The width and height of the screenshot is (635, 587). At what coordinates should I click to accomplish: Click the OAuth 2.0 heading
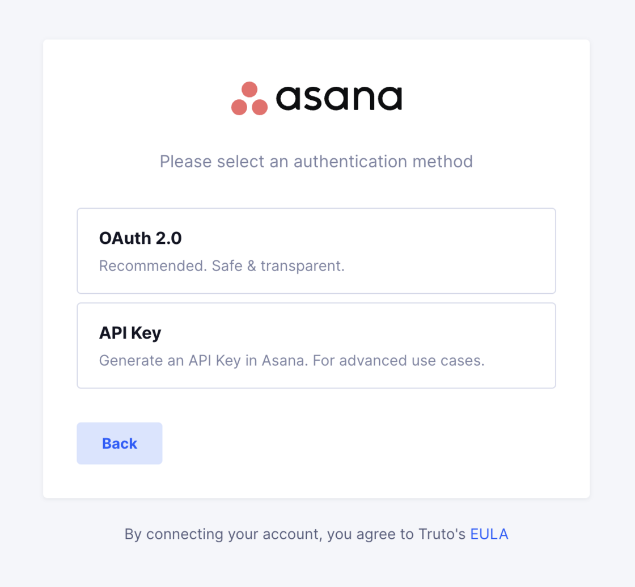pyautogui.click(x=140, y=238)
